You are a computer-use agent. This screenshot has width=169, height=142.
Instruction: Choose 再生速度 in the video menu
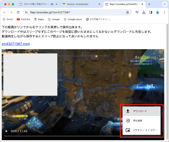pyautogui.click(x=142, y=121)
